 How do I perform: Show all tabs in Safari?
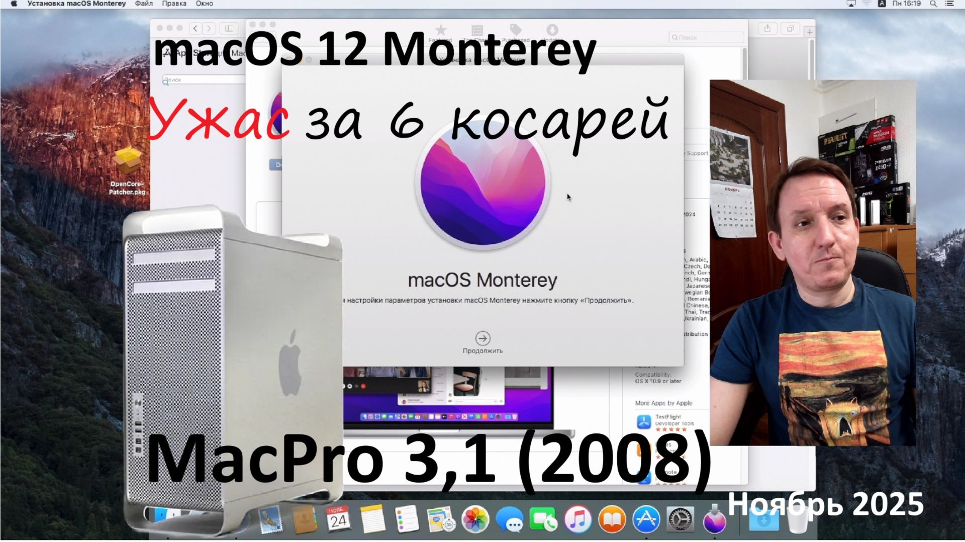pyautogui.click(x=790, y=29)
